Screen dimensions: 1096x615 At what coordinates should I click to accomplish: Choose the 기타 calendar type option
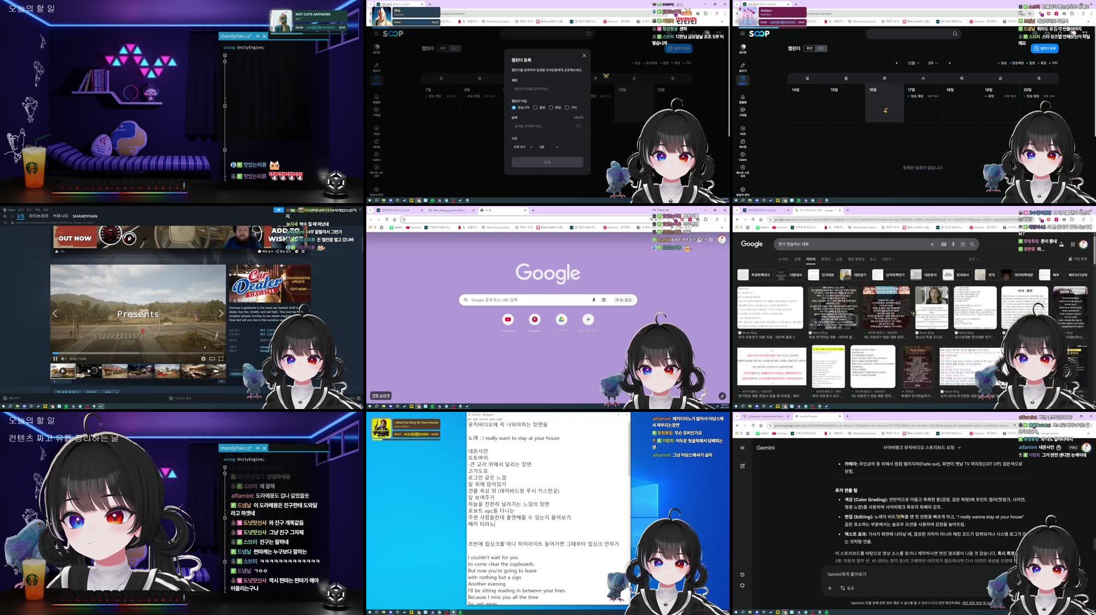coord(567,108)
